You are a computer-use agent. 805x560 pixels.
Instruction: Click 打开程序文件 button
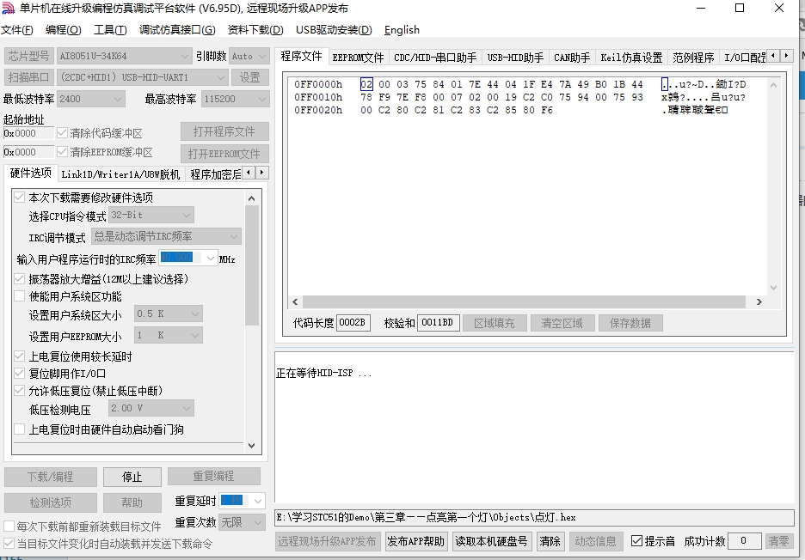224,131
